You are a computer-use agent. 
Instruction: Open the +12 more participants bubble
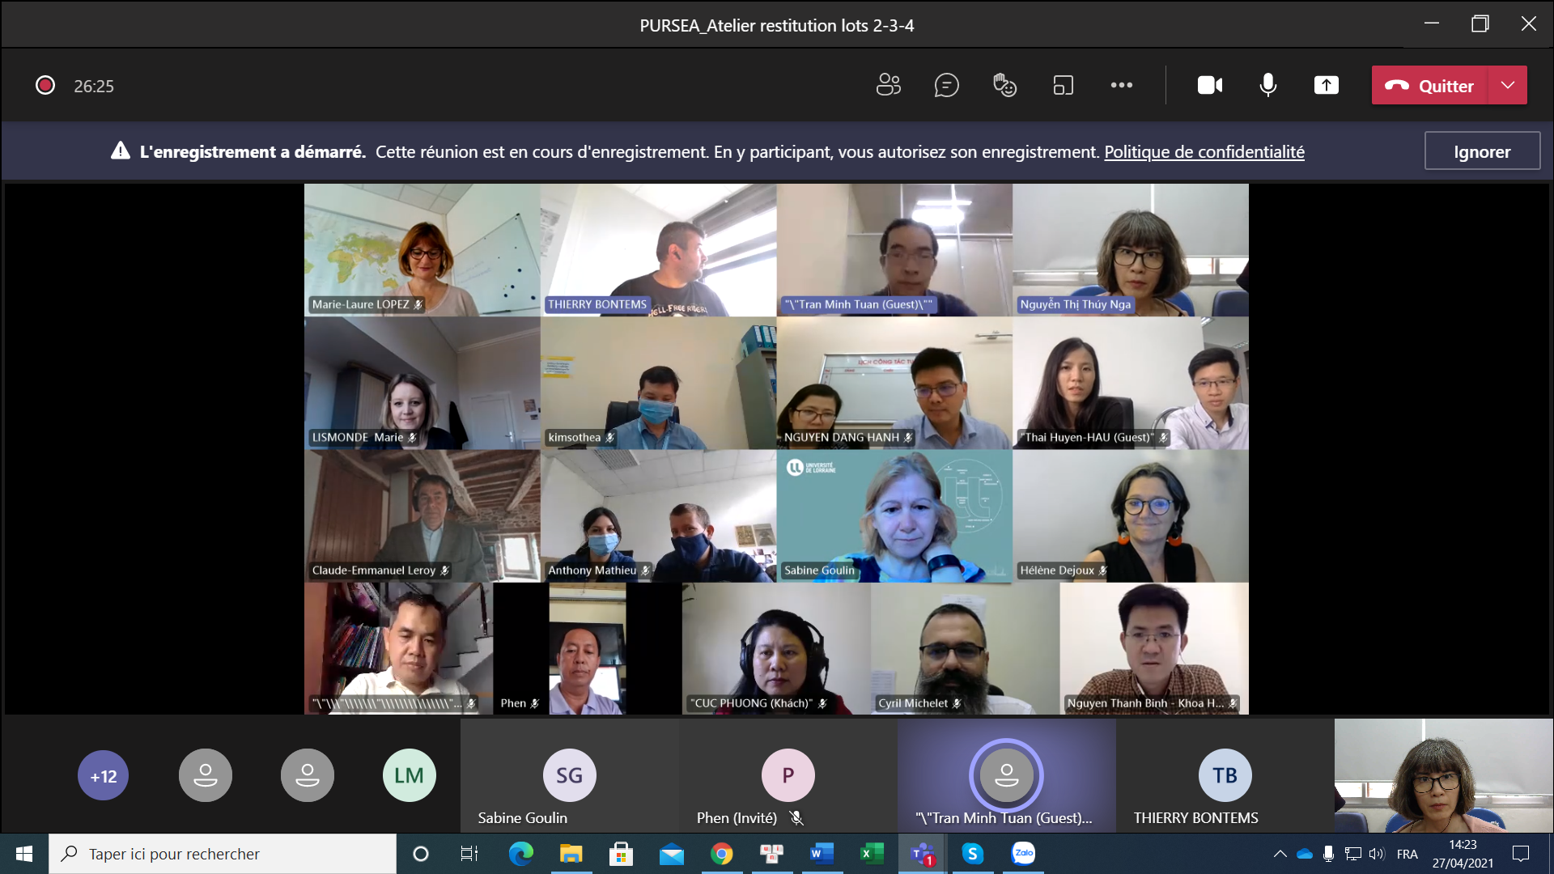pyautogui.click(x=103, y=775)
